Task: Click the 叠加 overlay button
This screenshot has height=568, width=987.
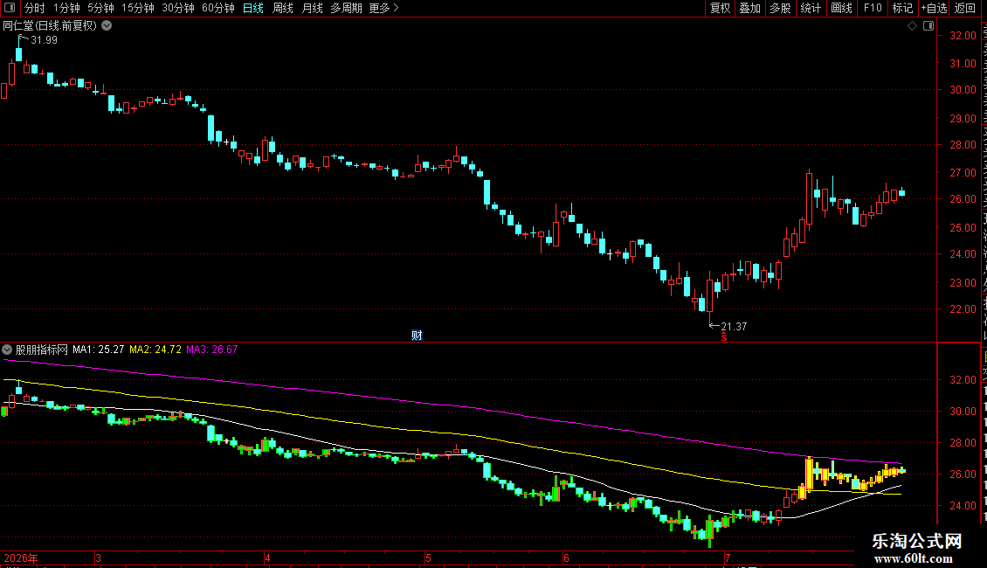Action: click(x=749, y=8)
